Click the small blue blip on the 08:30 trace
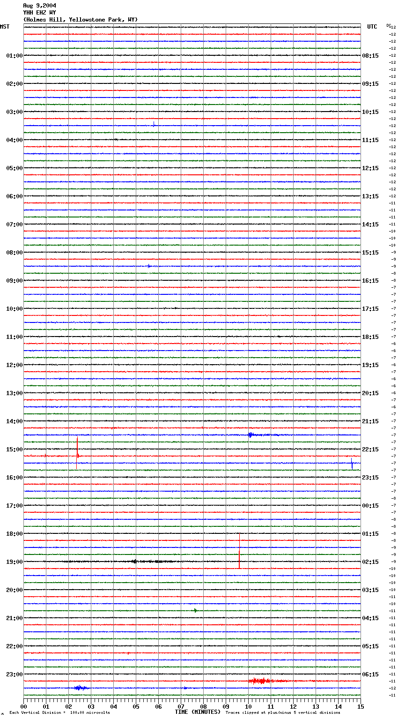Viewport: 398px width, 719px height. point(149,266)
